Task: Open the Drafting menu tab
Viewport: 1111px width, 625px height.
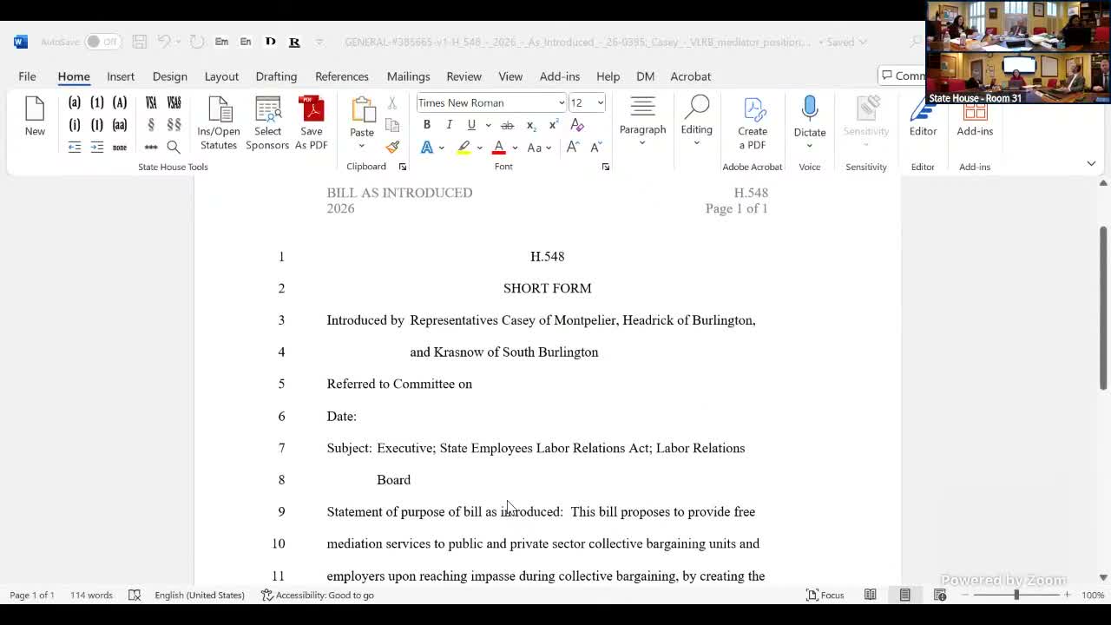Action: [x=276, y=76]
